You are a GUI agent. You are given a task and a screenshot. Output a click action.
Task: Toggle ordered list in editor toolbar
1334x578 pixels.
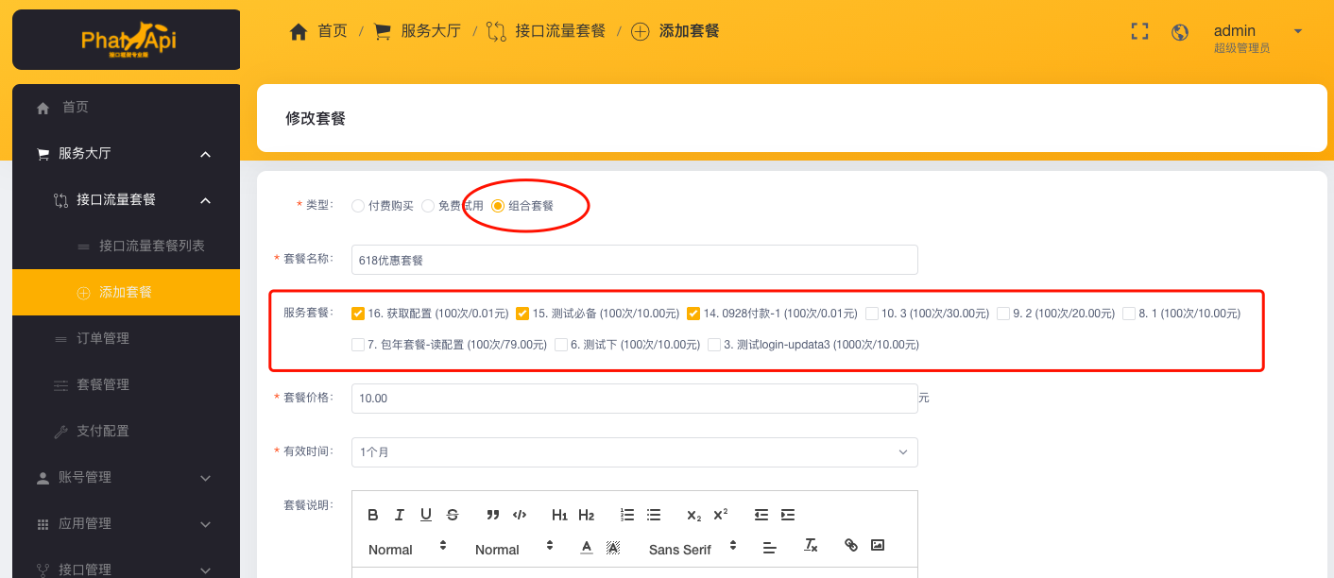pos(627,515)
